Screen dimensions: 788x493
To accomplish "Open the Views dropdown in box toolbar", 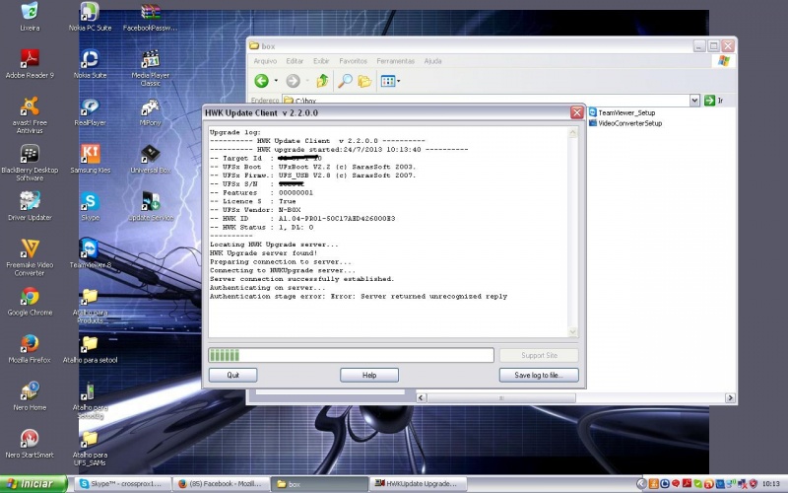I will tap(390, 81).
